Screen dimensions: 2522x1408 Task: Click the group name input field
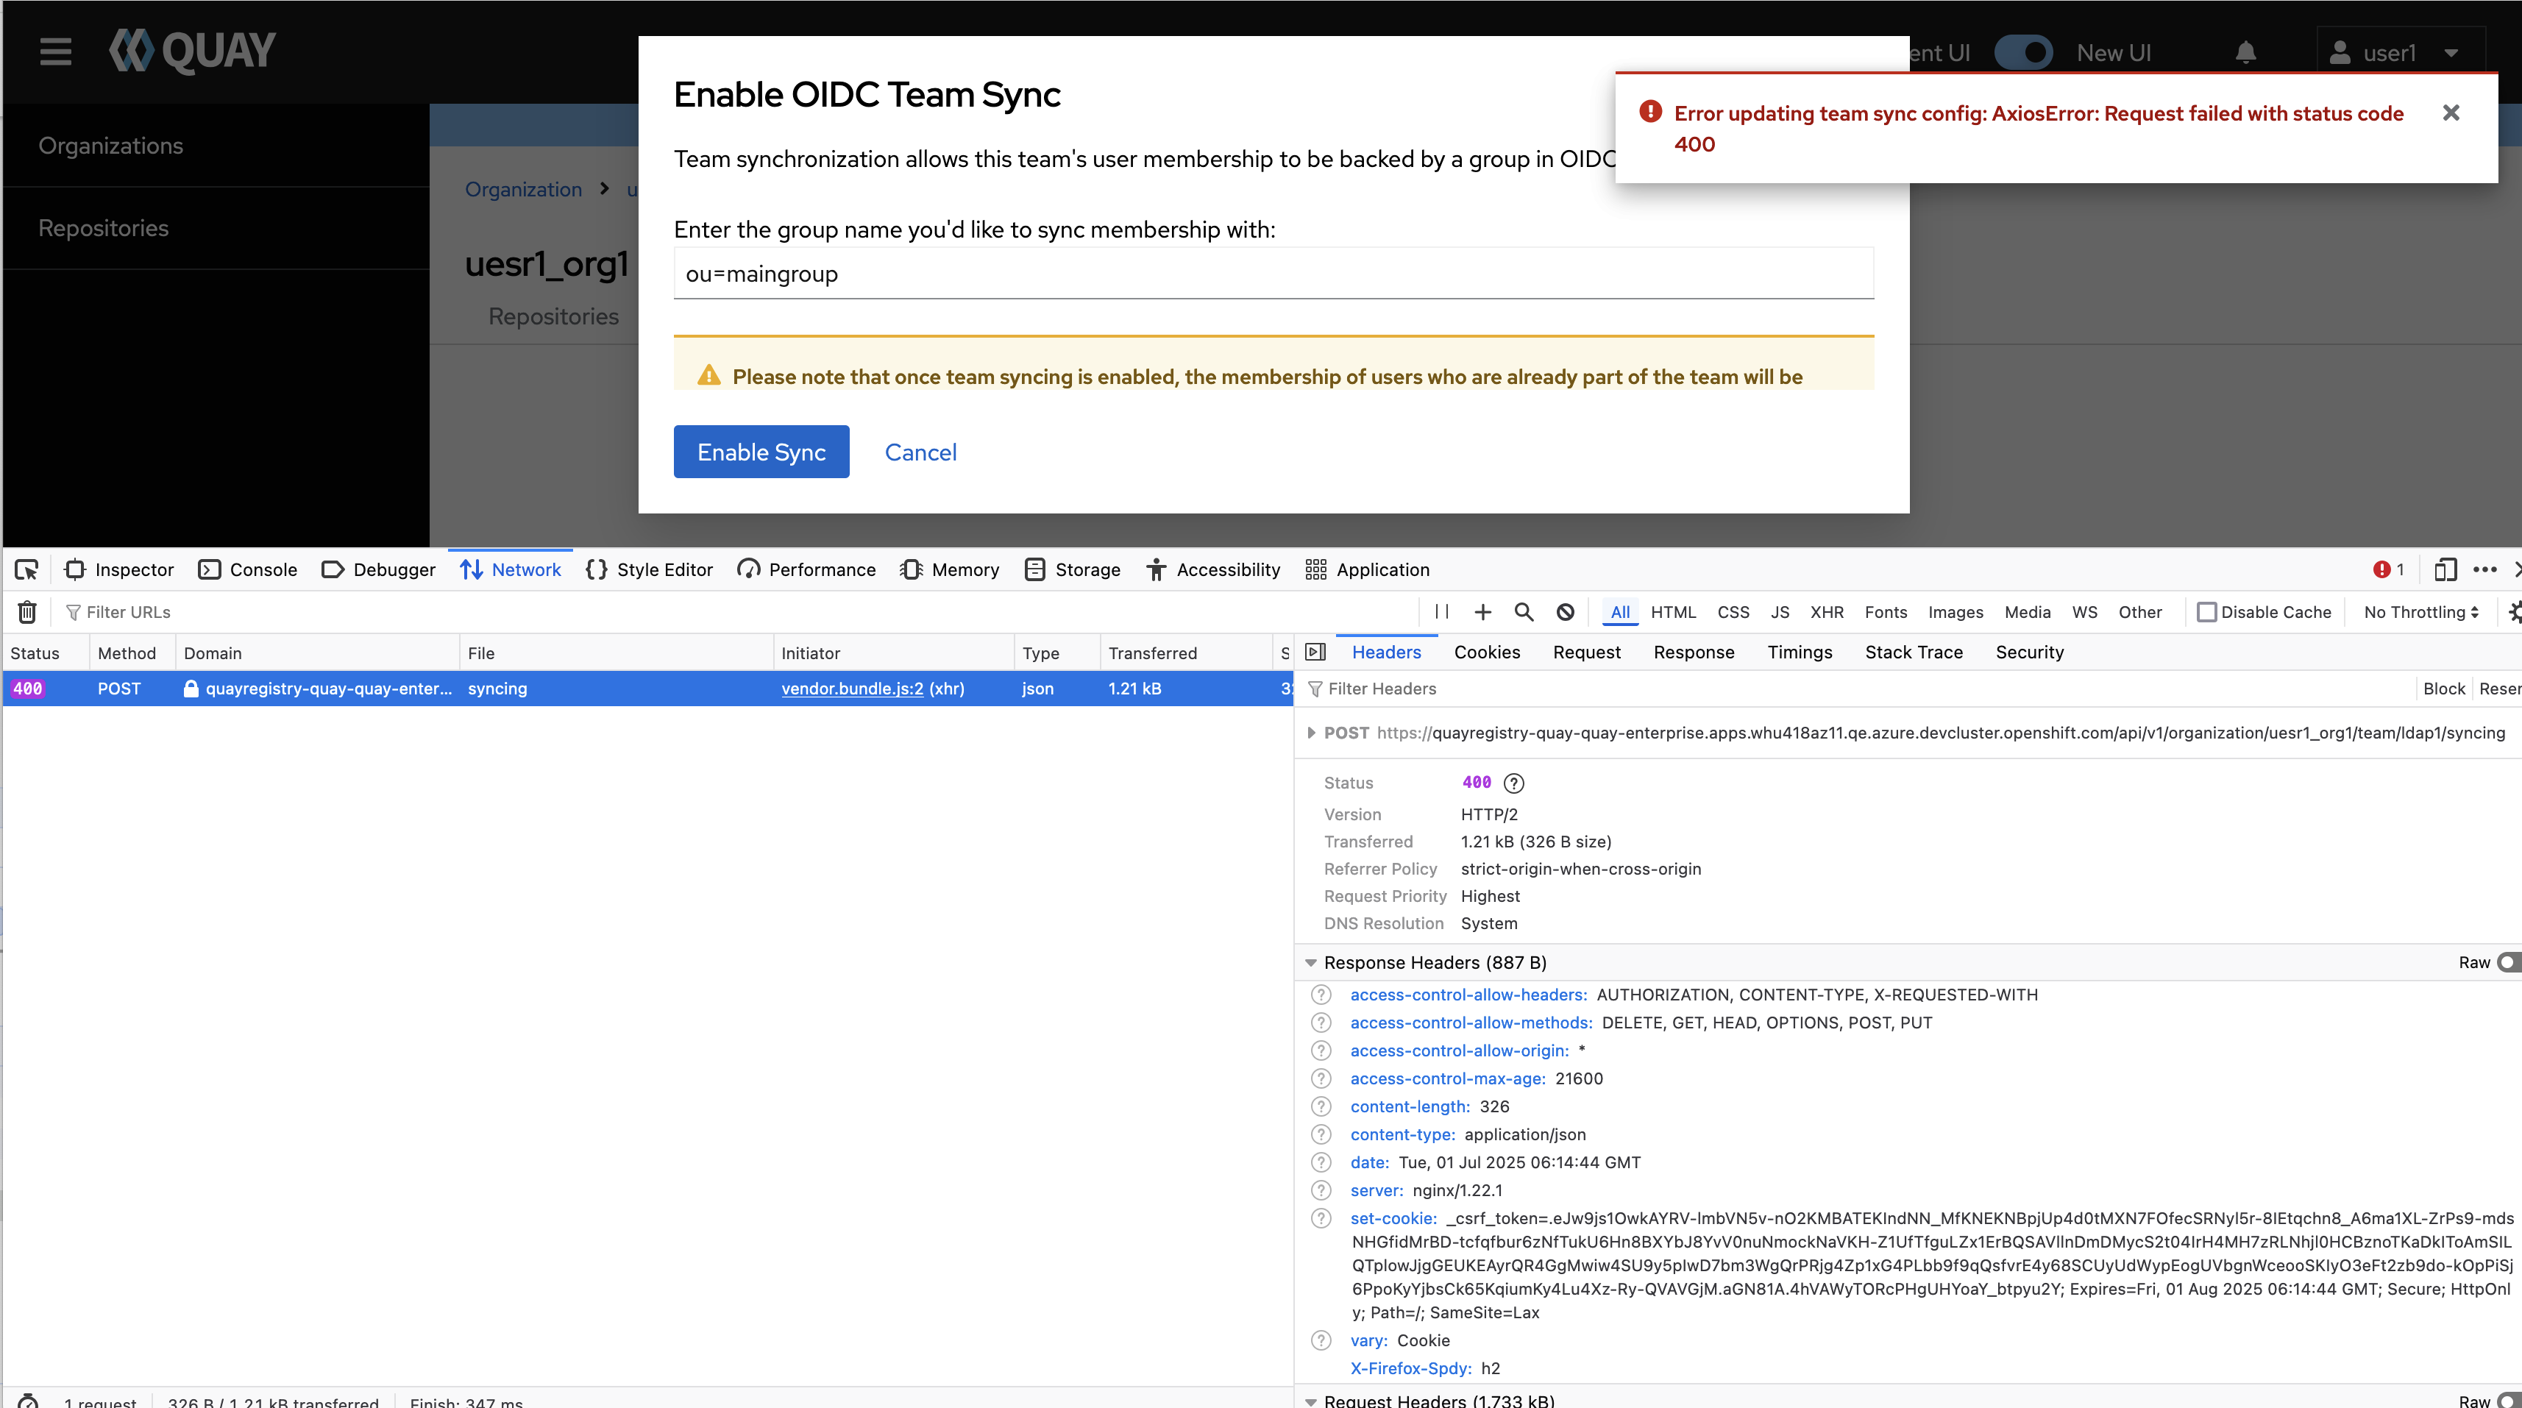click(1273, 274)
